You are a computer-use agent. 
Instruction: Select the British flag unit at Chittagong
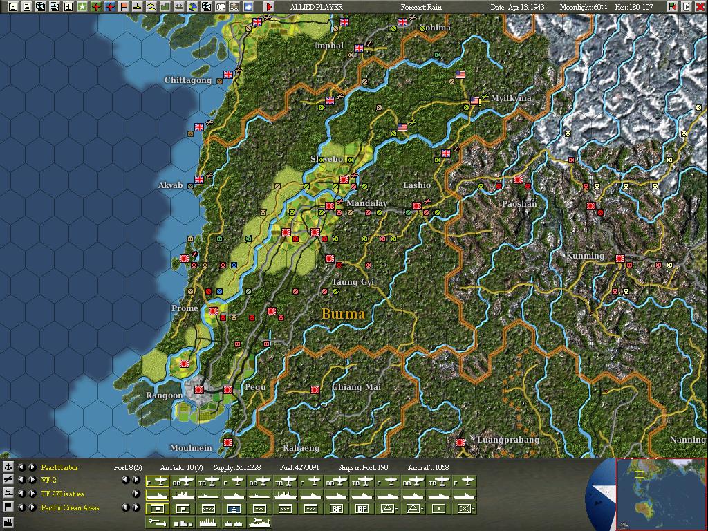pos(228,75)
